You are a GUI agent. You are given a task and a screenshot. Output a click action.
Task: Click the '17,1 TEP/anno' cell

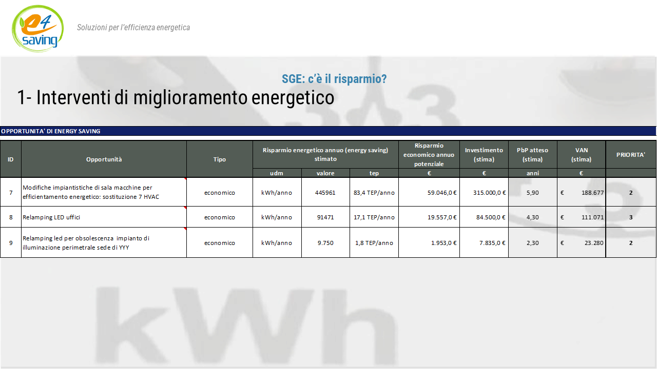[x=374, y=217]
